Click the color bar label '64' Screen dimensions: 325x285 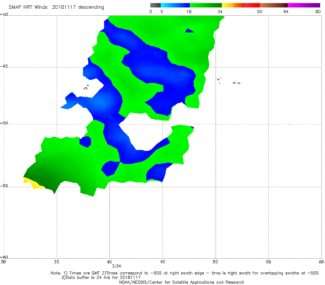(x=286, y=12)
